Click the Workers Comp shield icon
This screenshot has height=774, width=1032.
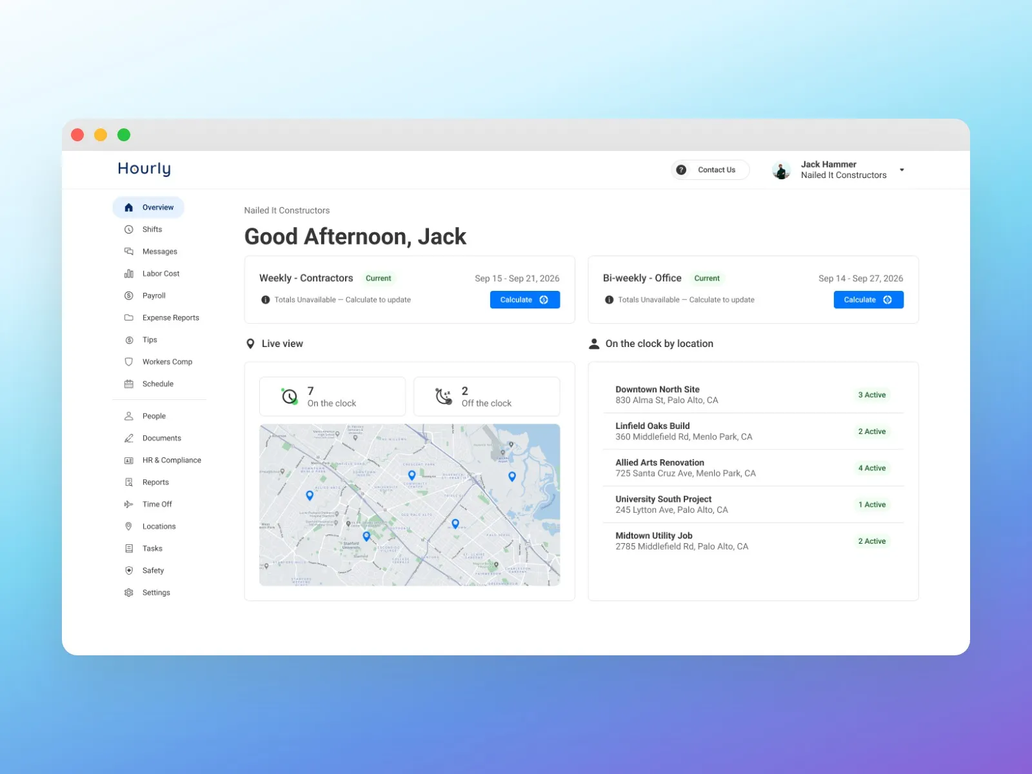tap(128, 362)
